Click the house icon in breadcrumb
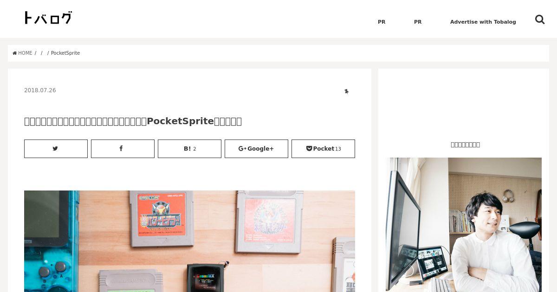Viewport: 557px width, 292px height. (x=15, y=53)
